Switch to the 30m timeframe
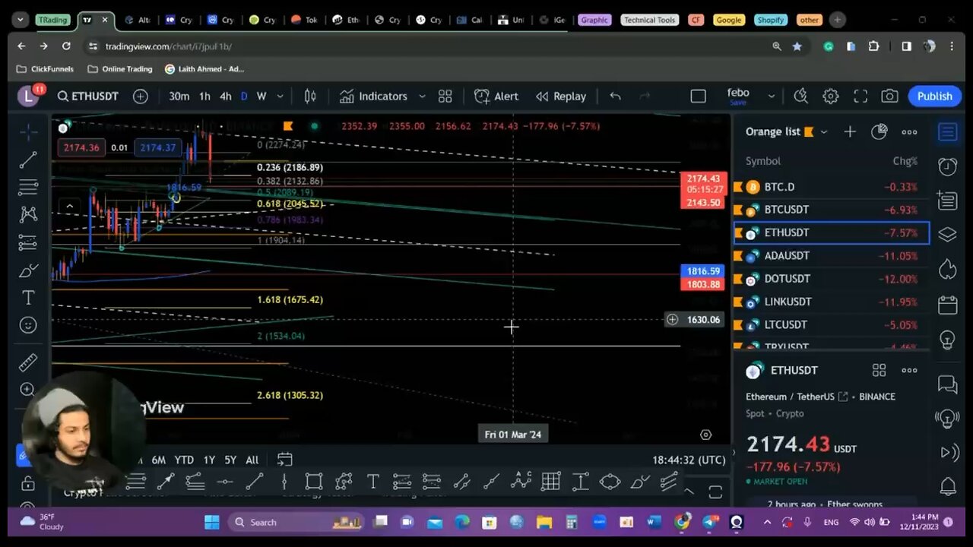 click(179, 96)
